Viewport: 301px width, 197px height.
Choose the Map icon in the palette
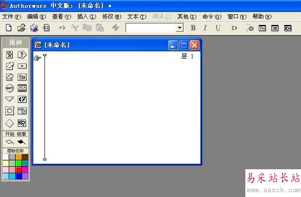click(22, 77)
